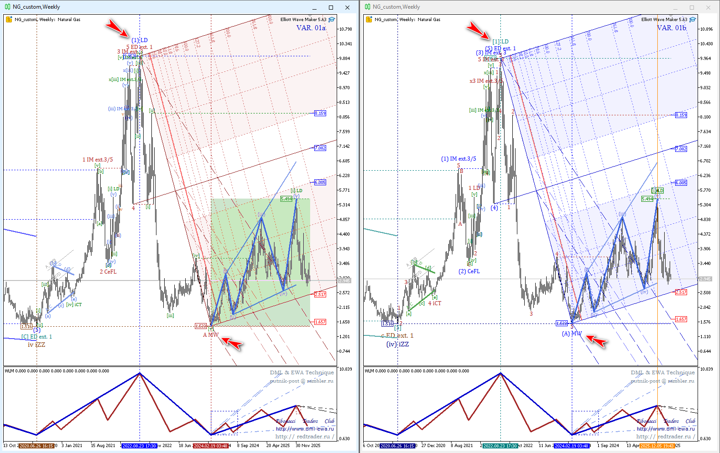Select the green 5.494 price label on left chart

pyautogui.click(x=286, y=199)
